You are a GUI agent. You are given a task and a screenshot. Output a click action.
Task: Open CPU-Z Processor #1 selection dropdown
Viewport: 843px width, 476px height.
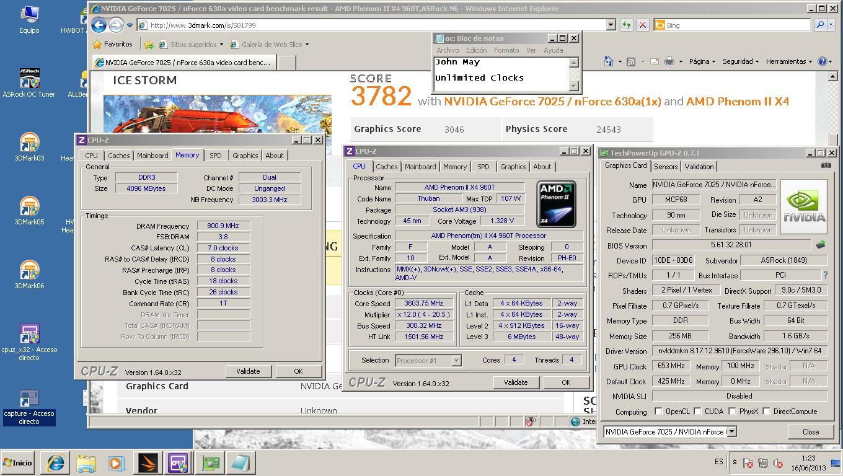457,360
